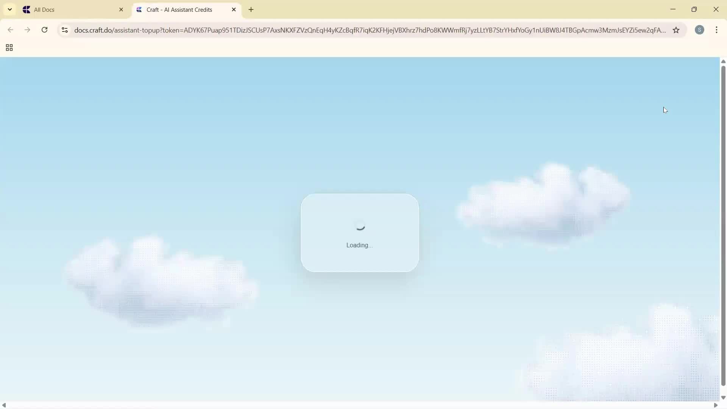Image resolution: width=727 pixels, height=409 pixels.
Task: Open the site information settings in address bar
Action: pos(64,30)
